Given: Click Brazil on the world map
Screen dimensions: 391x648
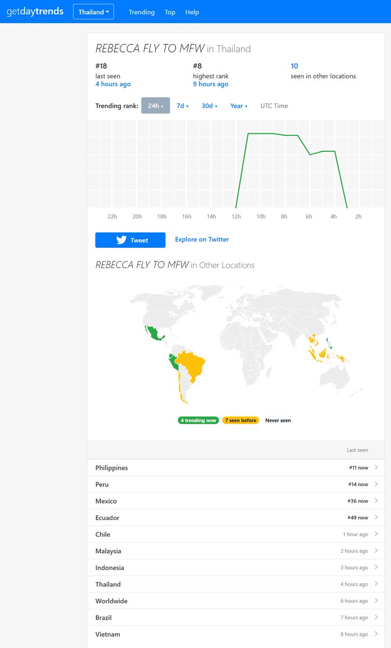Looking at the screenshot, I should point(192,364).
